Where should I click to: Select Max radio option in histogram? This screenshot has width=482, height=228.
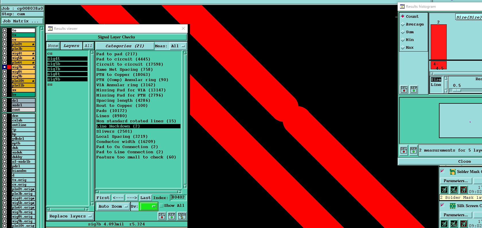coord(403,48)
